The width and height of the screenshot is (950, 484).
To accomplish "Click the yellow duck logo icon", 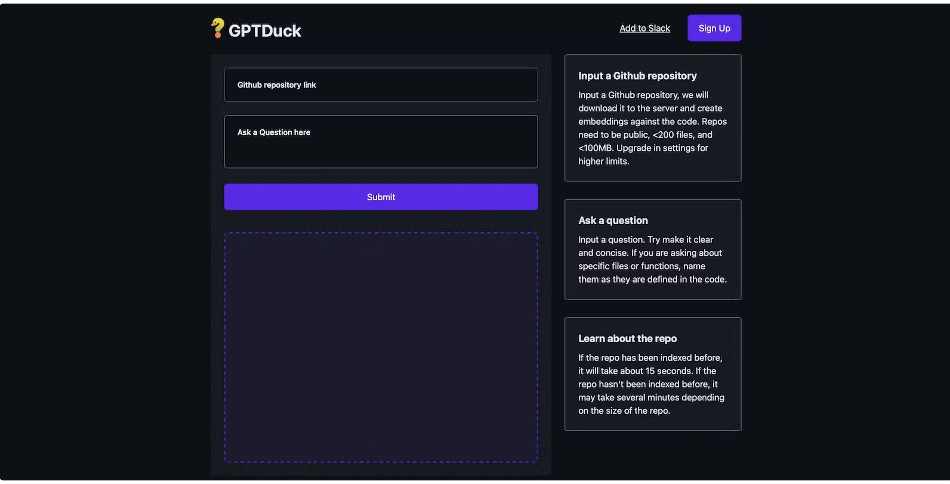I will (218, 28).
